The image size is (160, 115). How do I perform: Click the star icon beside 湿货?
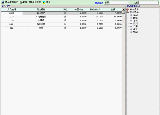(131, 29)
